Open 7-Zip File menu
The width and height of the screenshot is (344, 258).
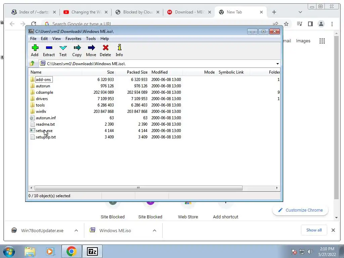click(33, 39)
